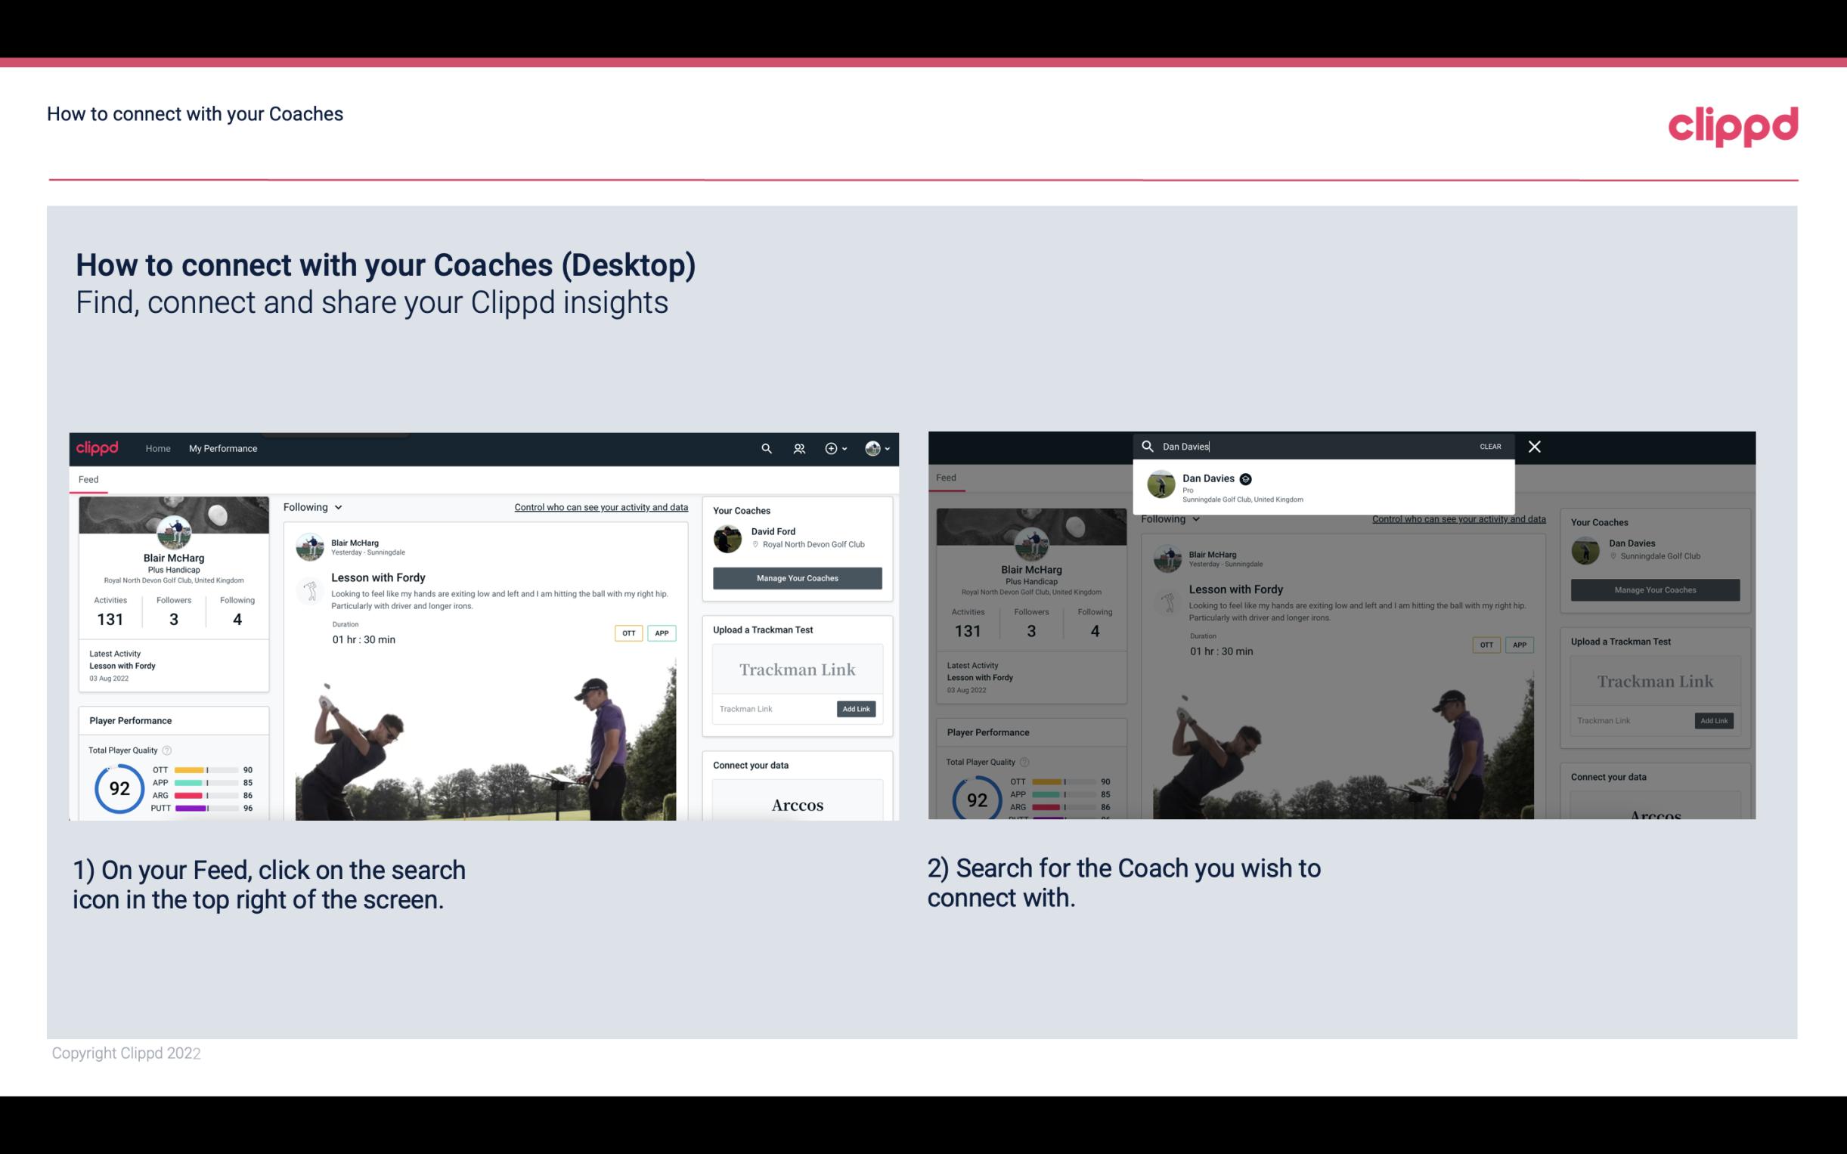Click the Clippd logo icon top left
The image size is (1847, 1154).
[100, 447]
